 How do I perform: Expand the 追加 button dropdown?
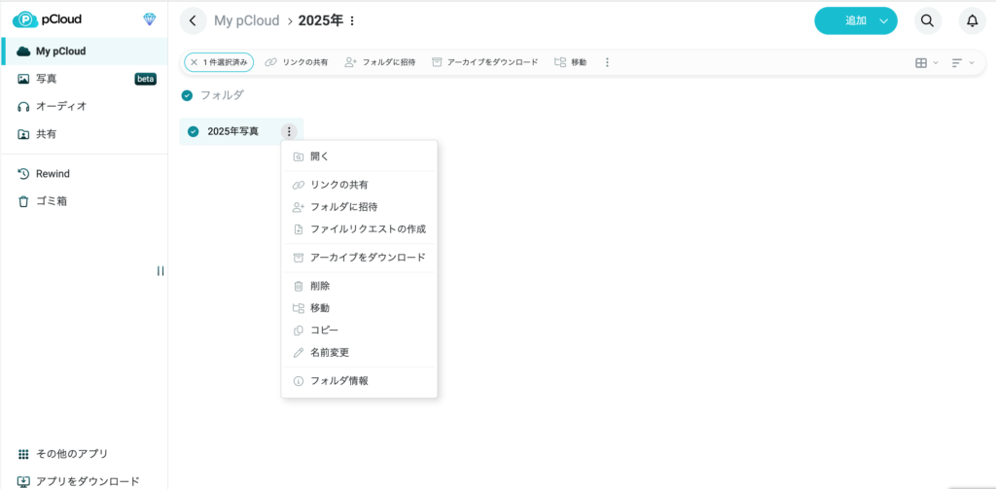(883, 20)
